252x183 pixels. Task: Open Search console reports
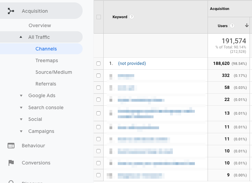point(46,107)
